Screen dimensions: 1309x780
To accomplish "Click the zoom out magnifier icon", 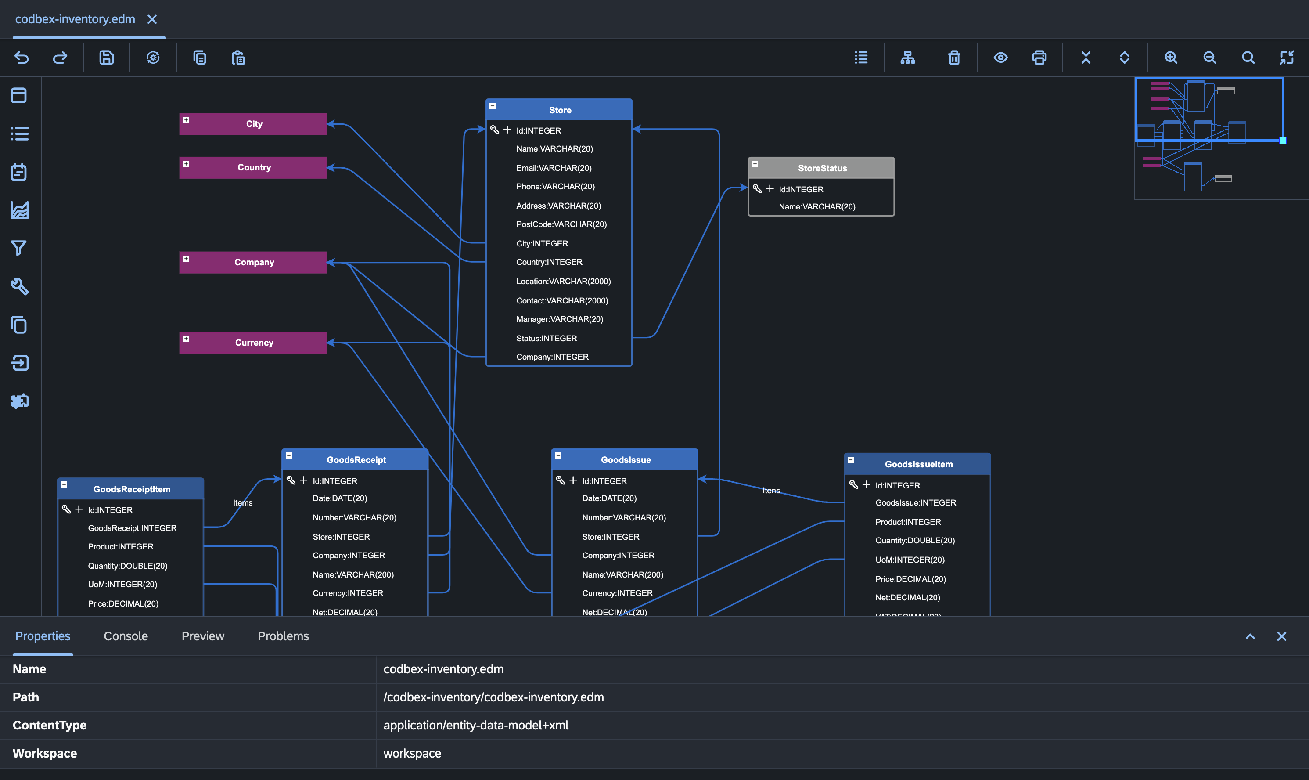I will pyautogui.click(x=1209, y=57).
